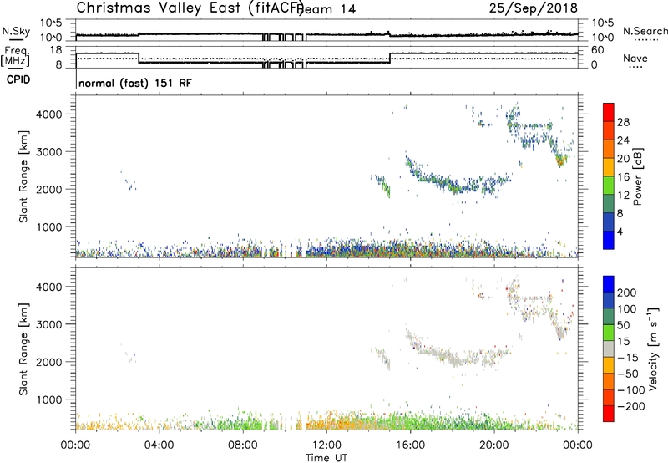Screen dimensions: 668x463
Task: Click the 'Power [dB]' colorbar title
Action: pos(638,176)
